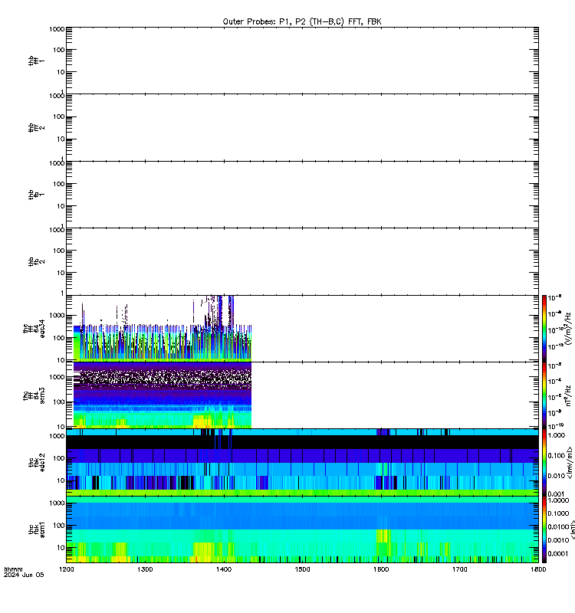Click the 0.0001 value on the nT color bar
575x613 pixels.
[x=558, y=553]
